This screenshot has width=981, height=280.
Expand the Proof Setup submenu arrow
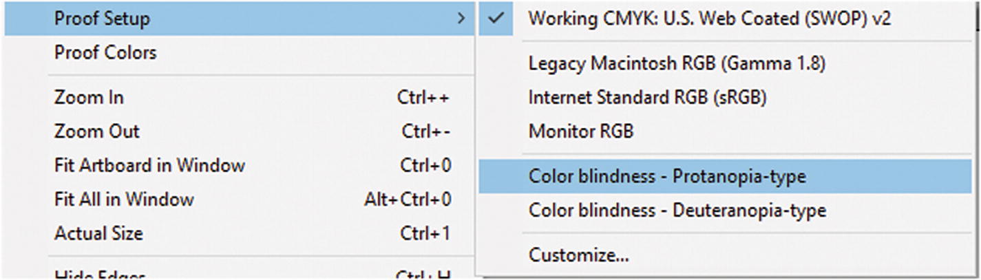coord(461,19)
